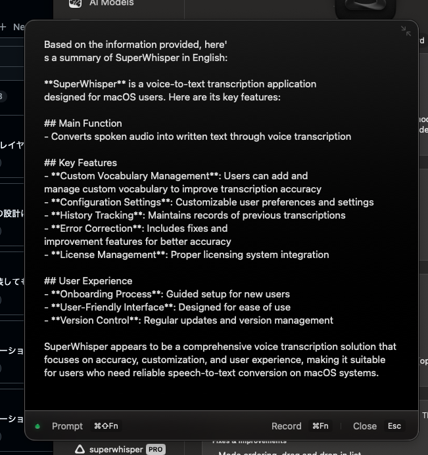This screenshot has width=428, height=455.
Task: Click the Record button
Action: [286, 426]
